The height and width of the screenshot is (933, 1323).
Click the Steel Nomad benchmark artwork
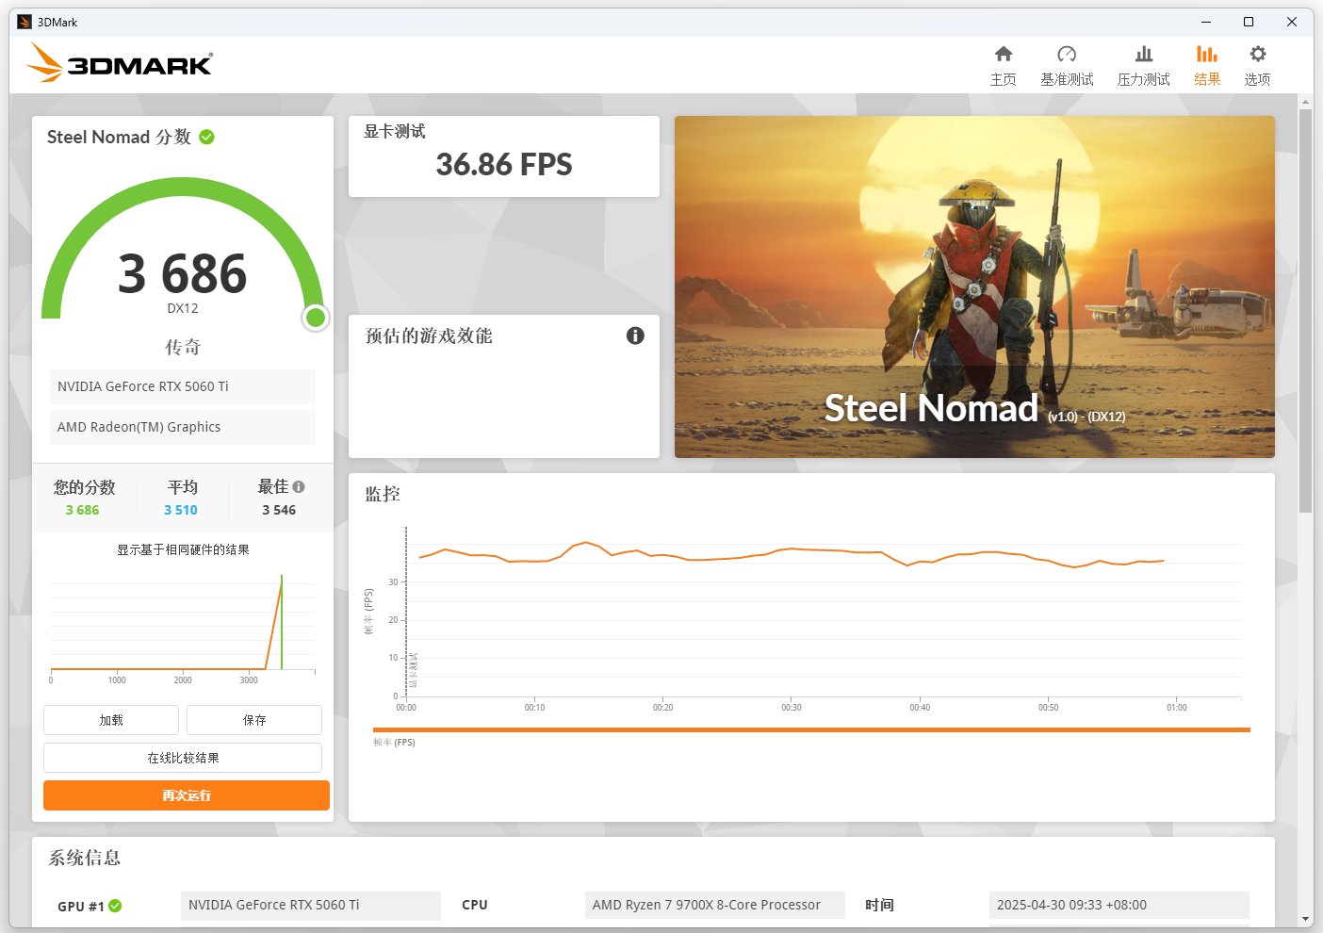[974, 286]
